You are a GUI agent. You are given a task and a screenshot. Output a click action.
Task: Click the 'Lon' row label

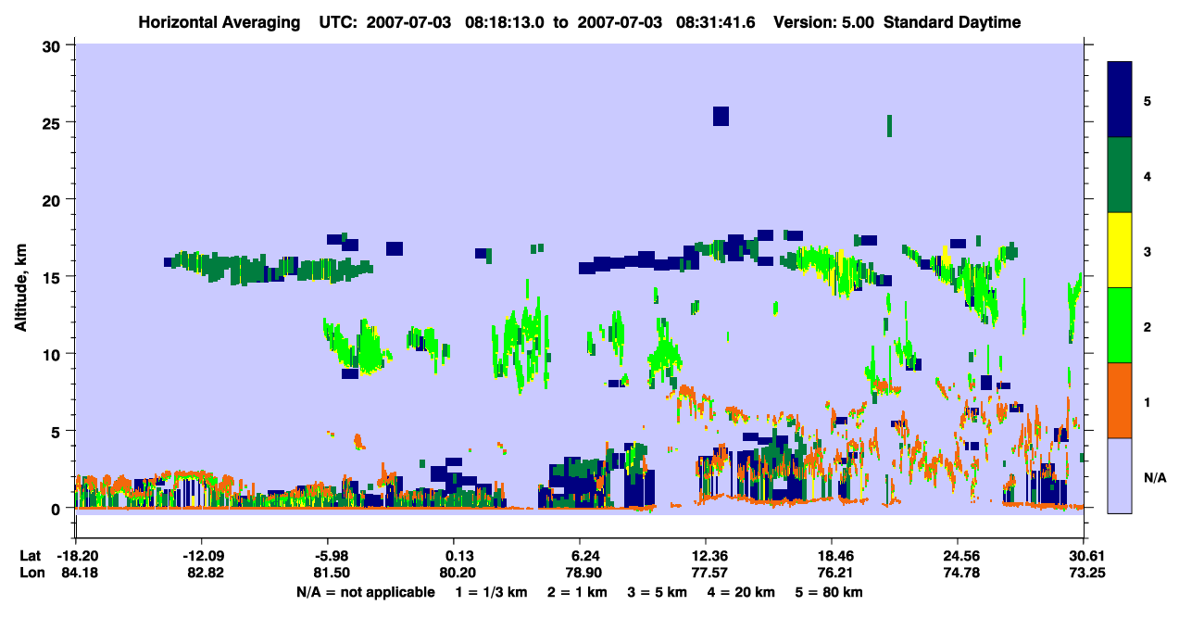pos(31,574)
